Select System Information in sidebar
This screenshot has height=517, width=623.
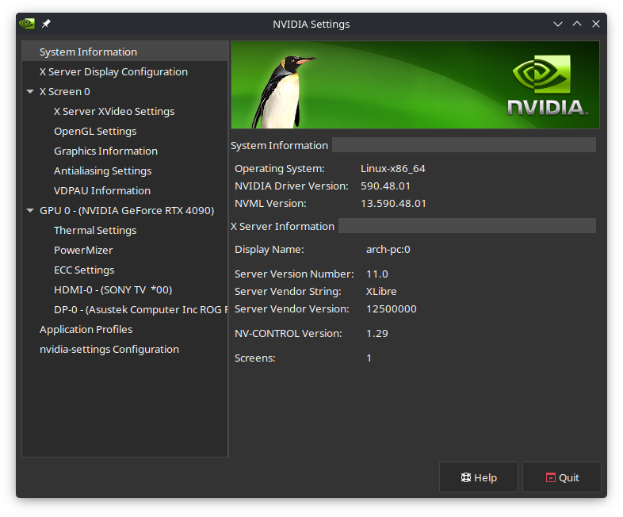[x=125, y=52]
